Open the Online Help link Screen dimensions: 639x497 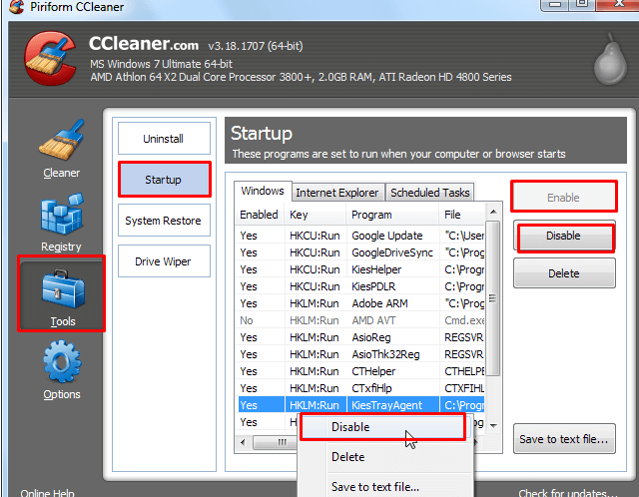[47, 493]
